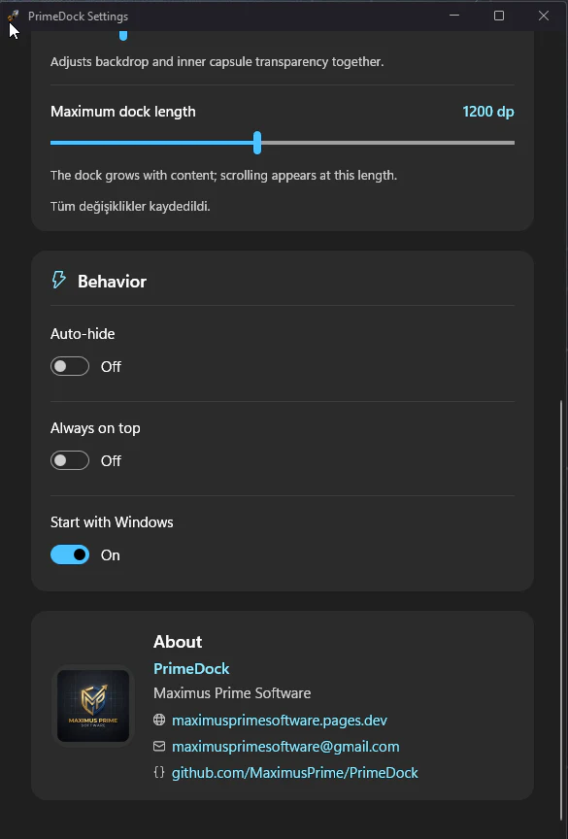
Task: Enable the Always on top switch
Action: [70, 460]
